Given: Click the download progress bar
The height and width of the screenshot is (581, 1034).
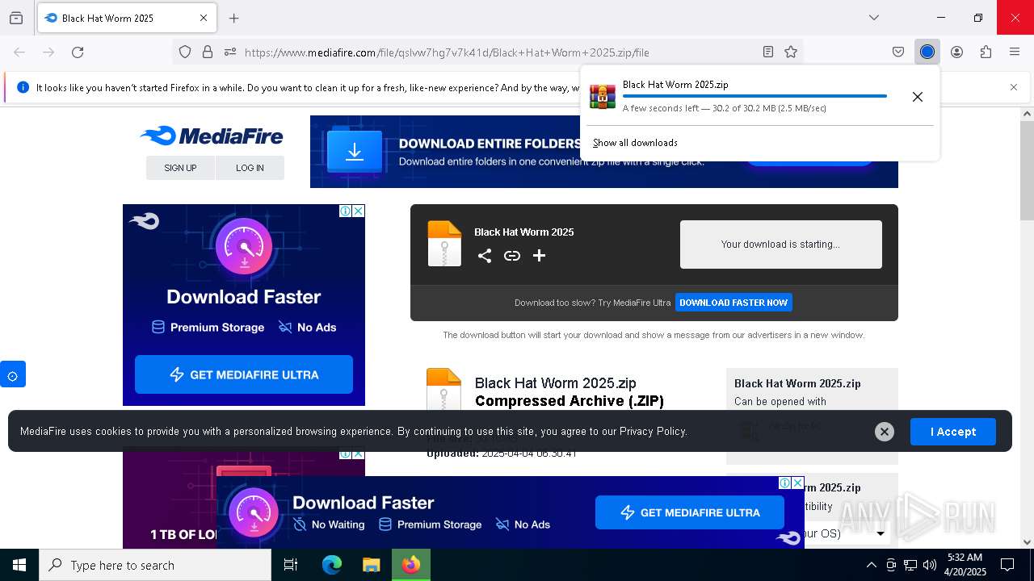Looking at the screenshot, I should (754, 96).
